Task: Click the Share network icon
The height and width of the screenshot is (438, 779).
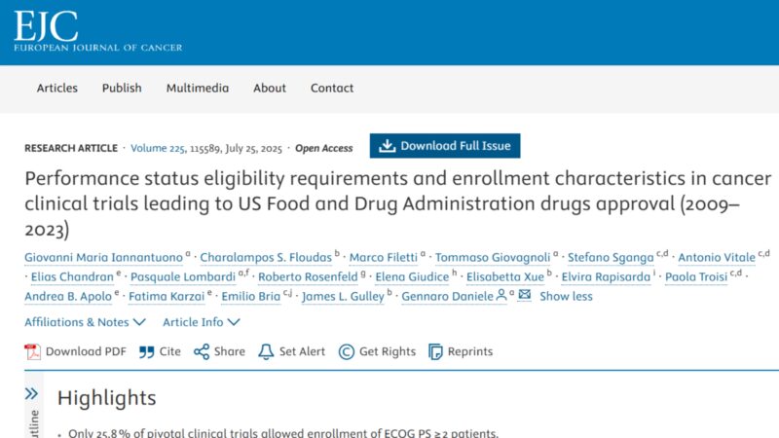Action: click(202, 351)
